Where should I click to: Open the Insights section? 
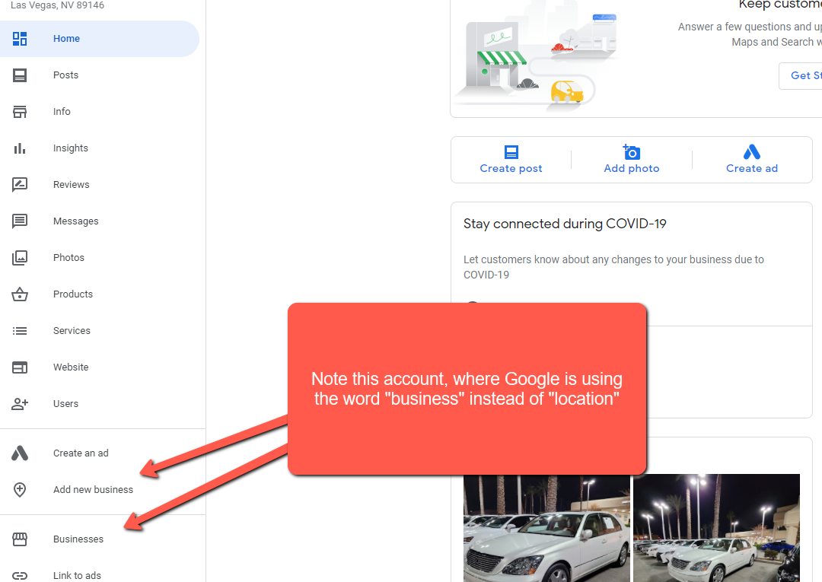71,148
